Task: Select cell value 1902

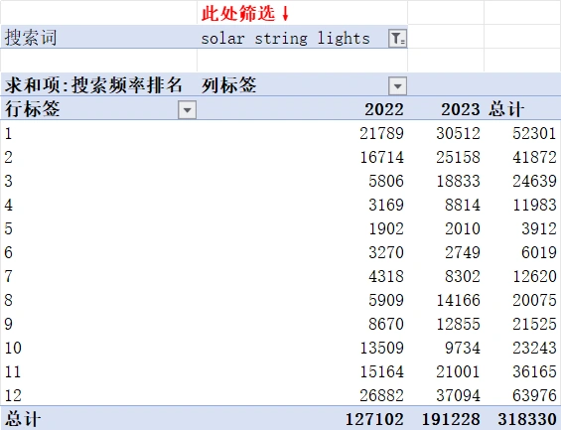Action: click(x=386, y=228)
